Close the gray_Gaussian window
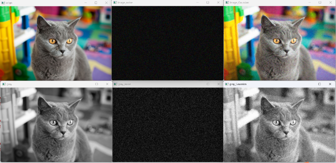The image size is (336, 163). pos(330,84)
